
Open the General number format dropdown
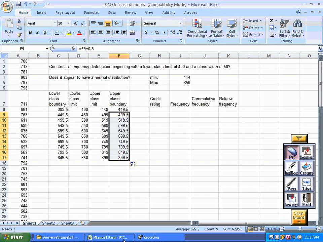point(180,23)
